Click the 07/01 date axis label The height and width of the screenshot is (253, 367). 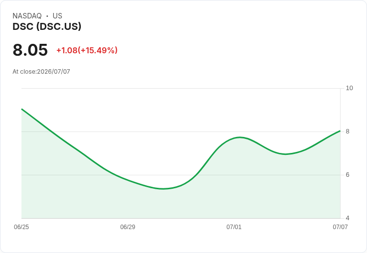pos(234,227)
